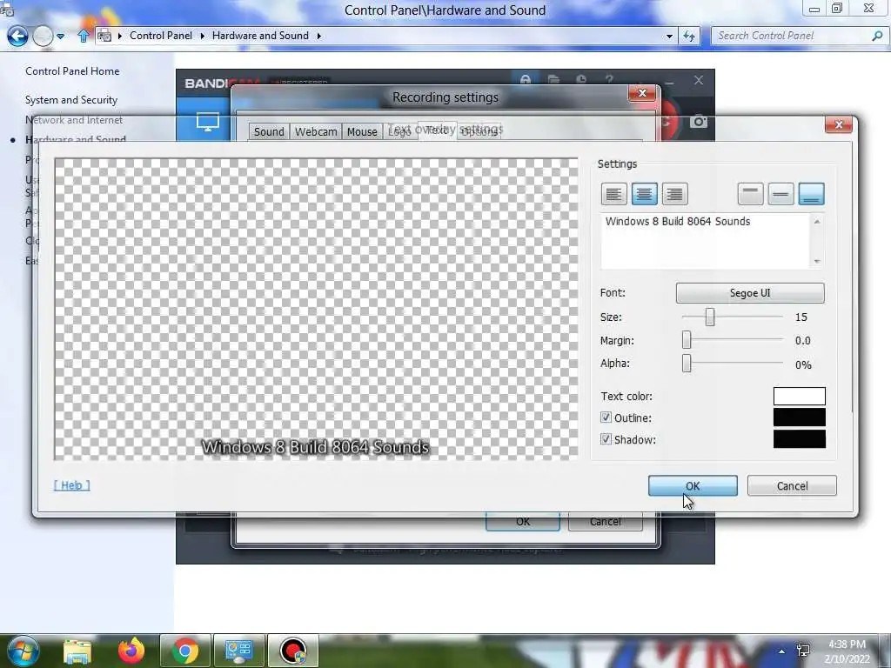This screenshot has height=668, width=891.
Task: Click the text box scroll-down arrow
Action: point(817,261)
